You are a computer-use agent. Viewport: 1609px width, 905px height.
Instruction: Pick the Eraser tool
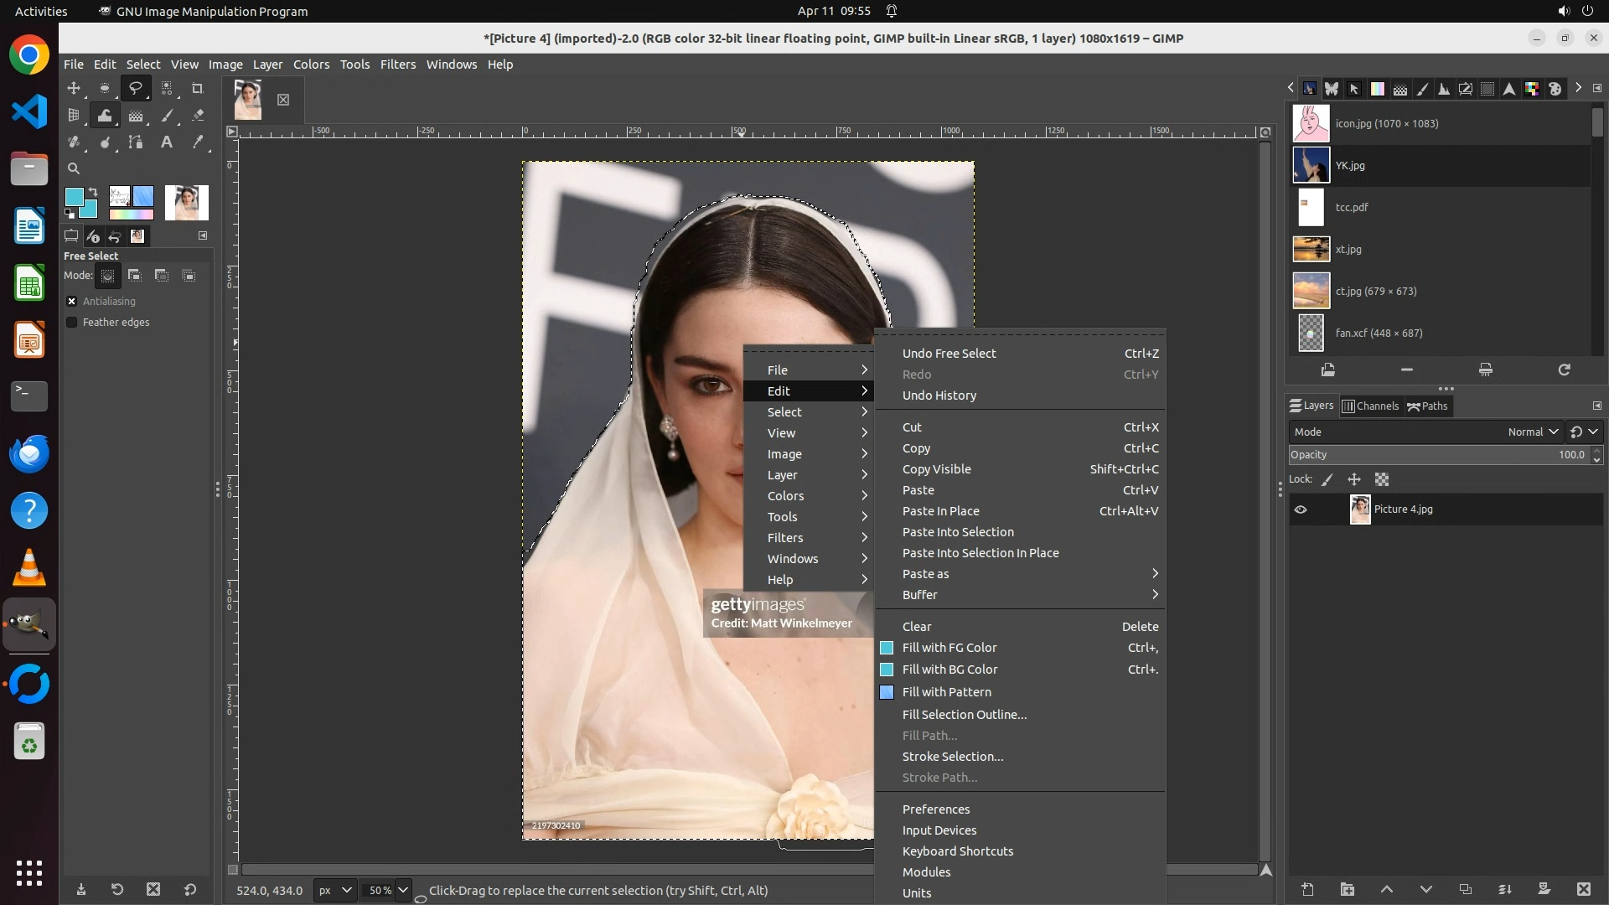click(x=198, y=116)
